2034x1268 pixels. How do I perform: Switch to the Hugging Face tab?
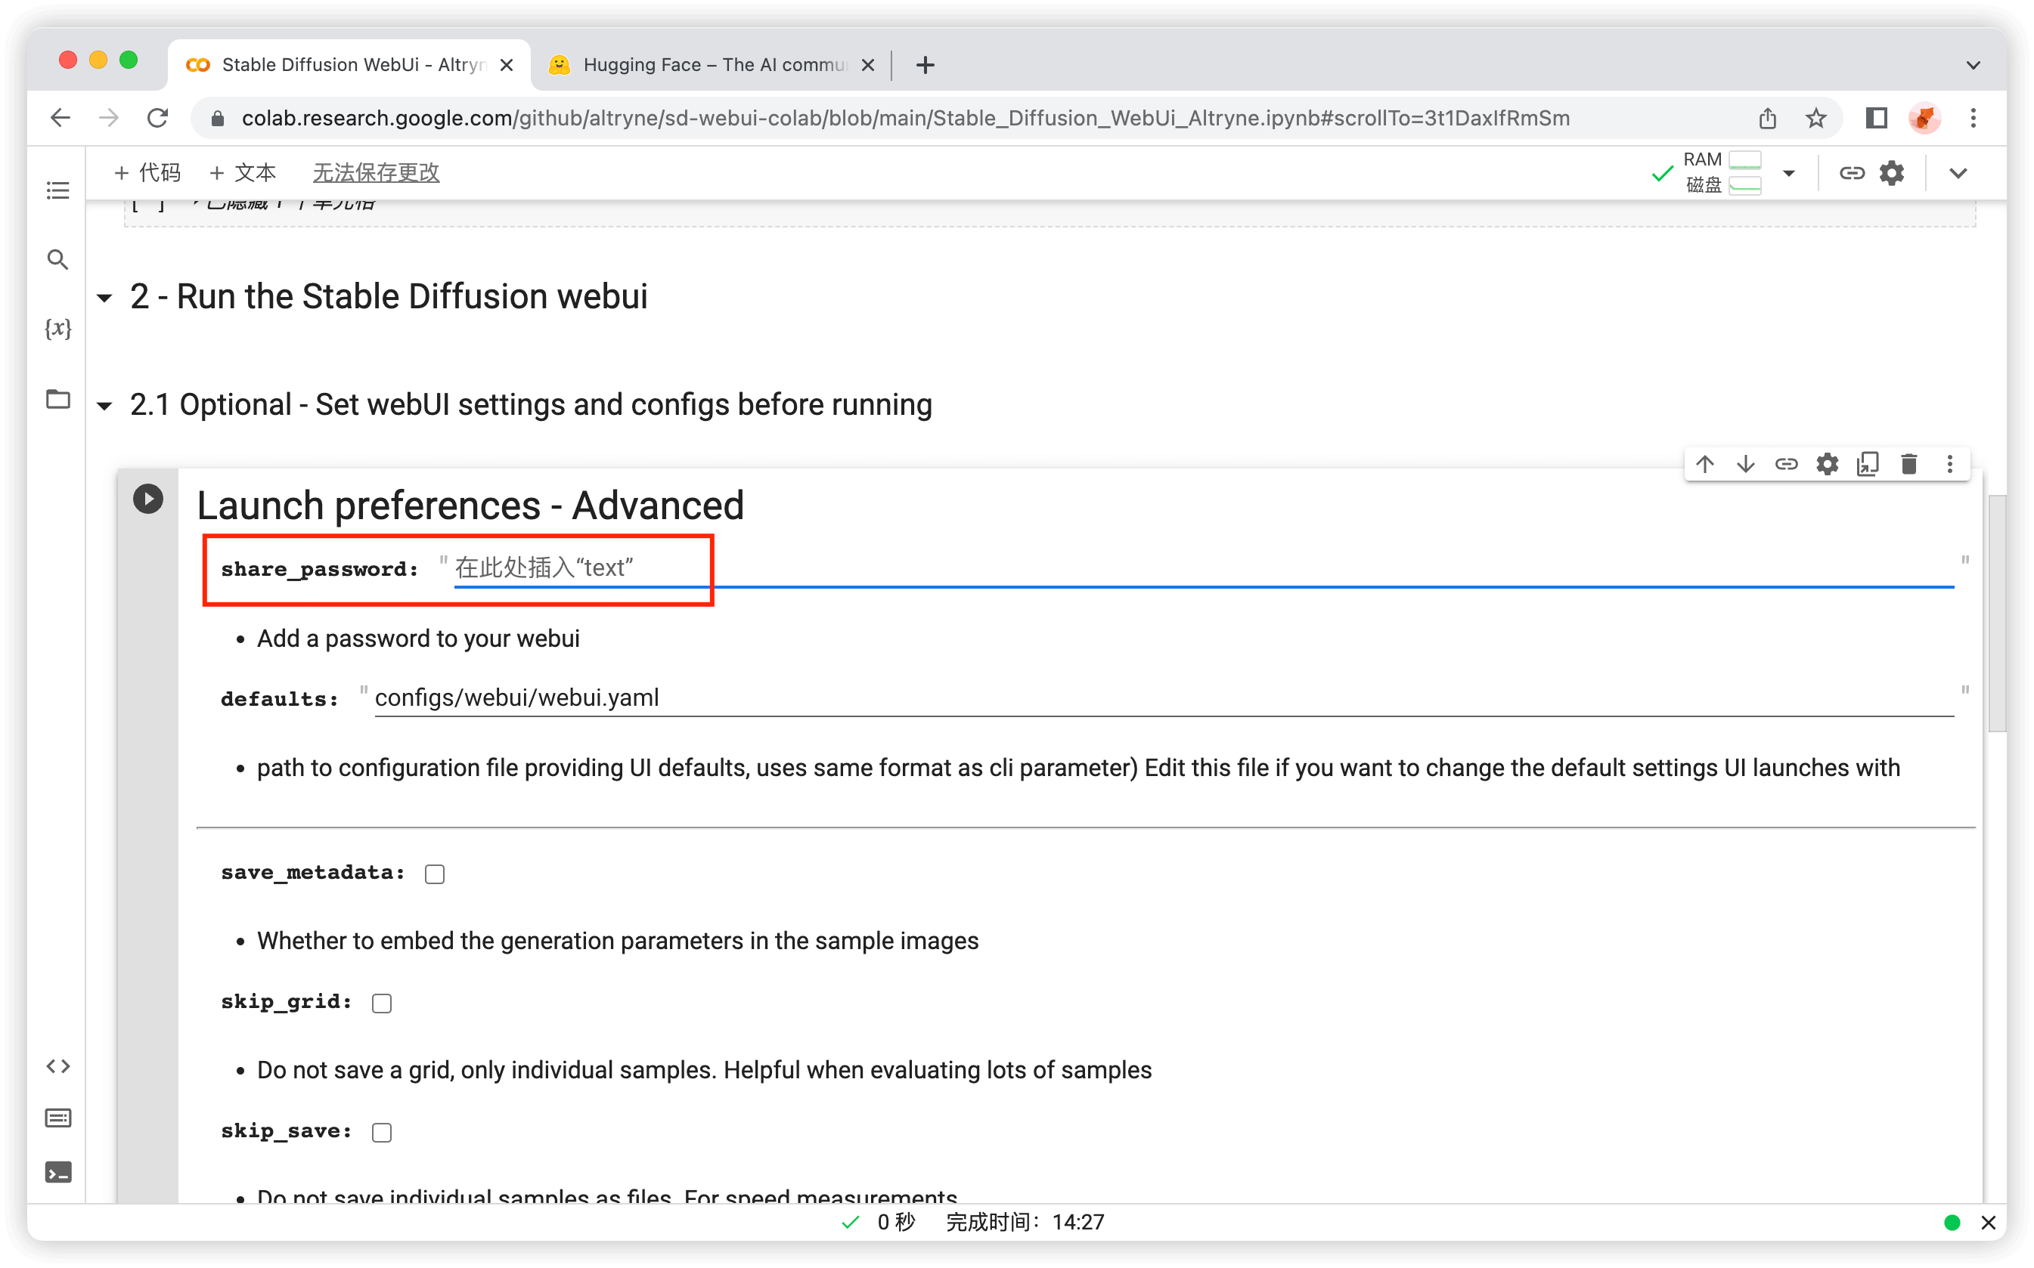click(710, 64)
